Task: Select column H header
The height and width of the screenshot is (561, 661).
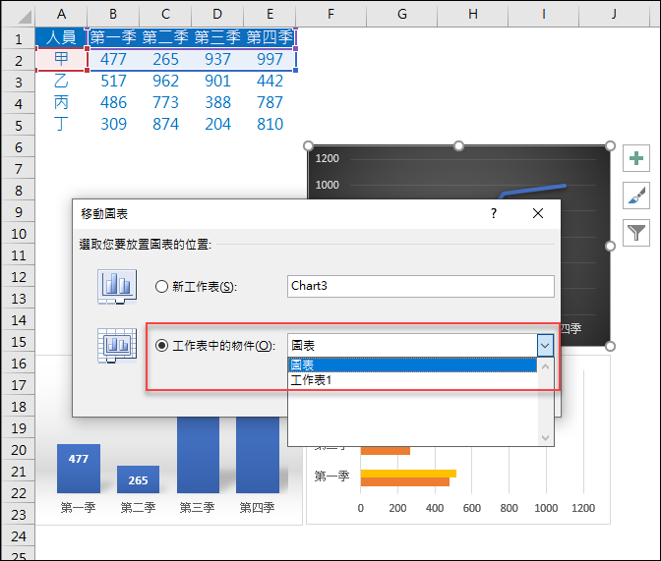Action: pos(473,15)
